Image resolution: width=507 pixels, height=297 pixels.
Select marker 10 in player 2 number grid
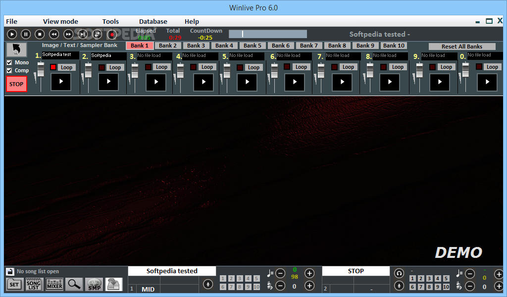click(446, 287)
